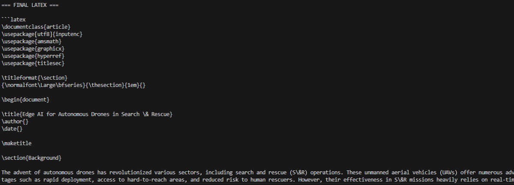
Task: Place cursor on \documentclass{article} line
Action: tap(36, 27)
